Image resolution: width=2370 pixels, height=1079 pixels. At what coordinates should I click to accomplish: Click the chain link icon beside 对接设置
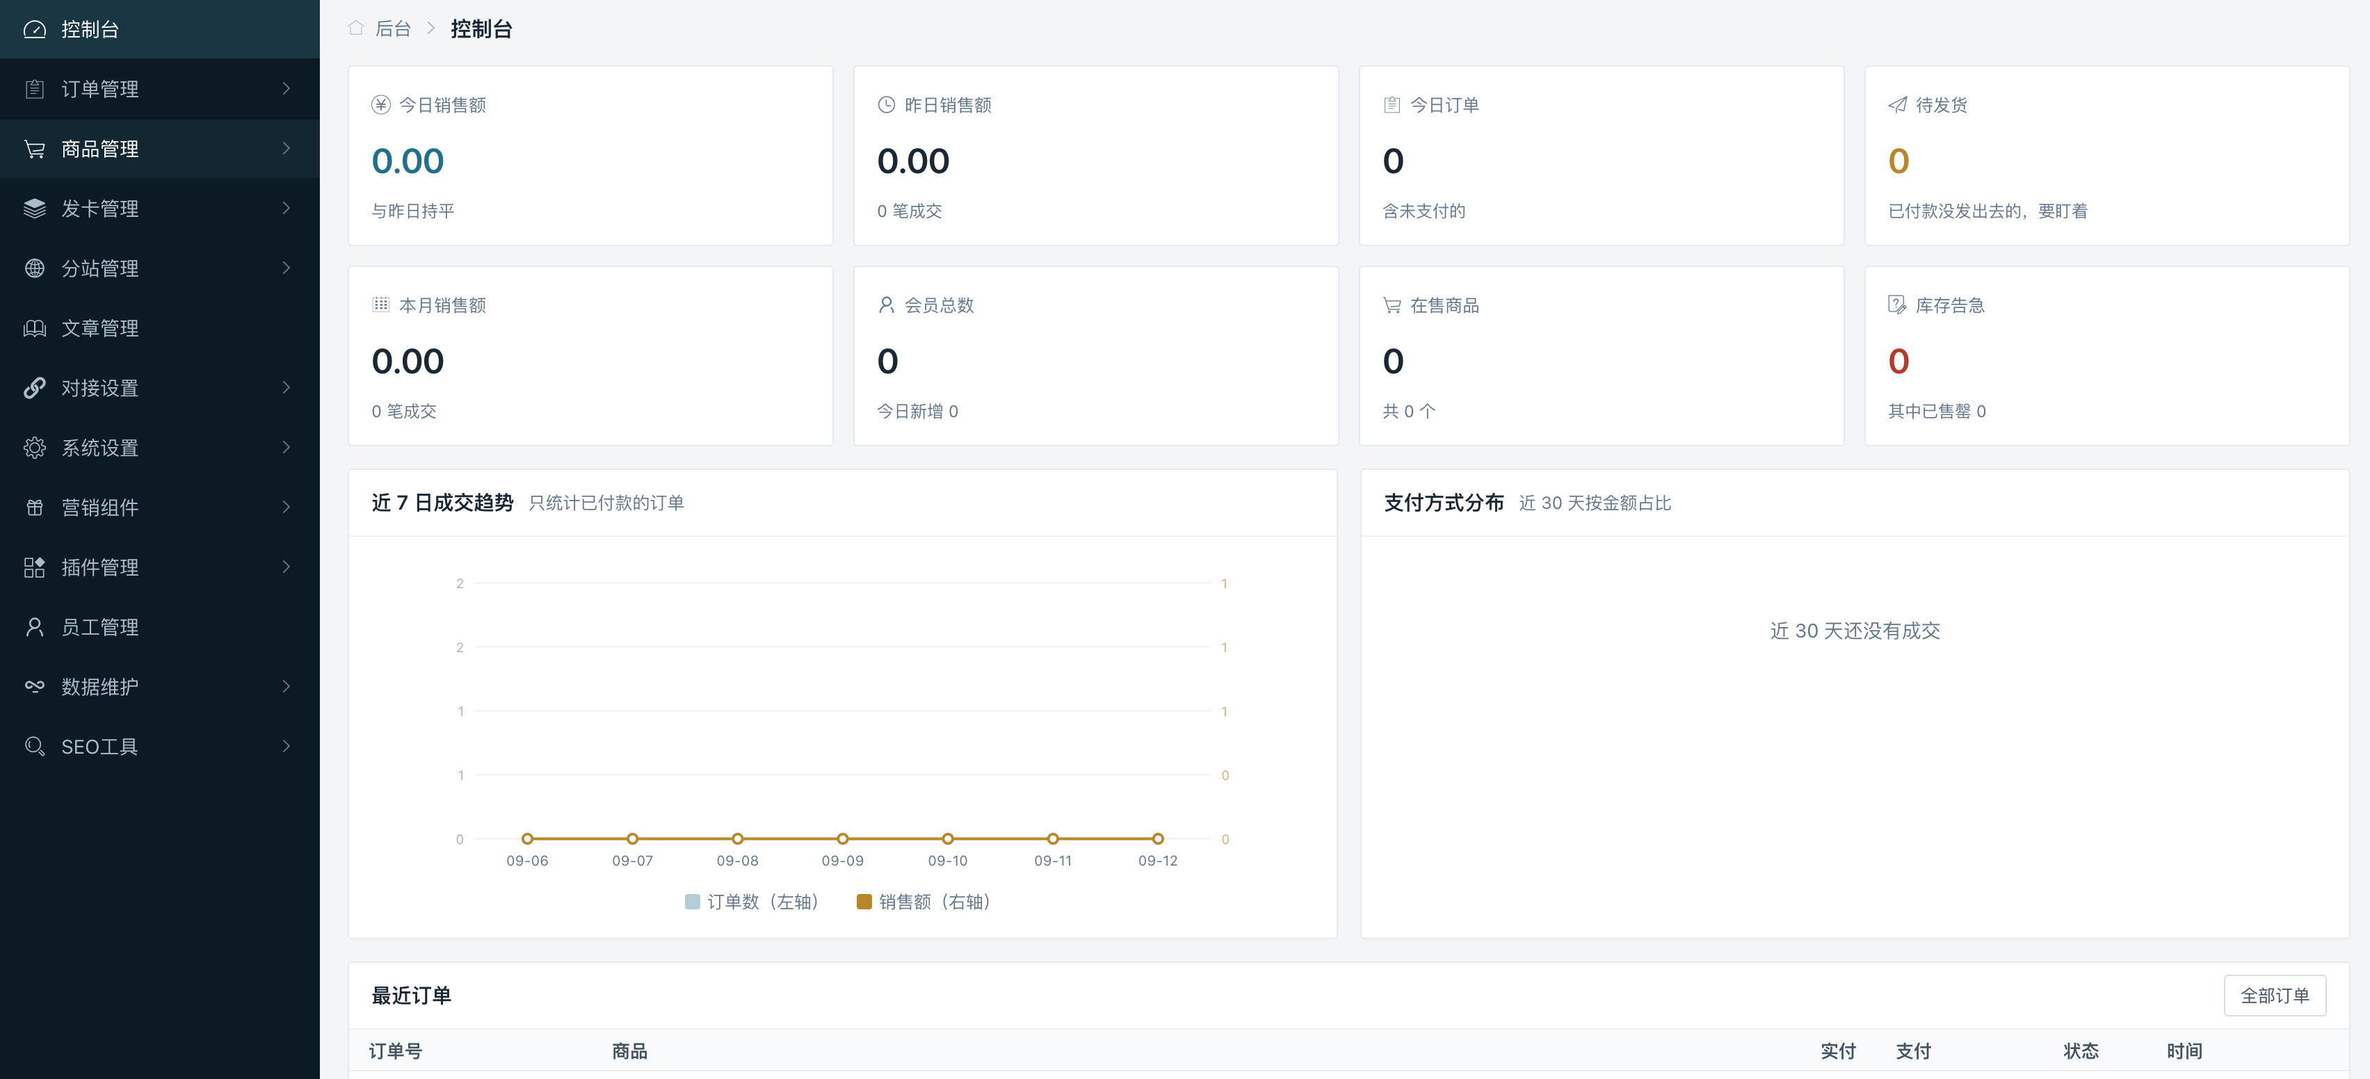click(x=34, y=388)
